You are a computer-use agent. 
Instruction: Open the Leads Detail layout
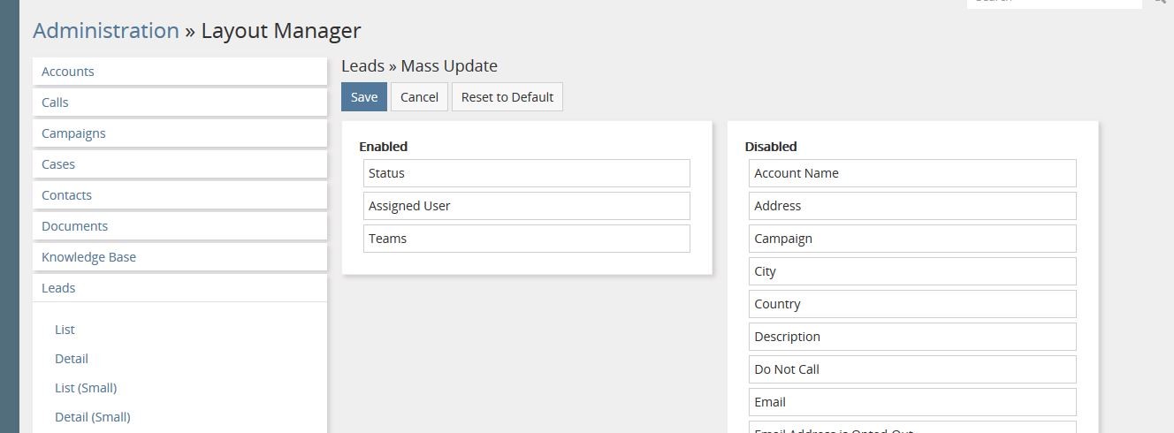click(x=72, y=359)
